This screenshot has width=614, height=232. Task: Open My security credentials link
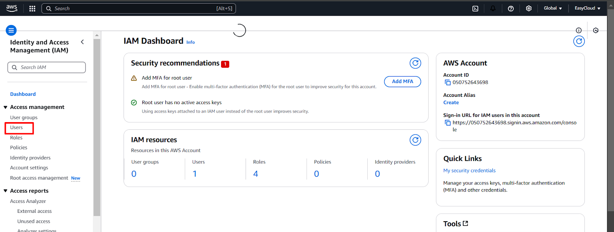pos(469,171)
